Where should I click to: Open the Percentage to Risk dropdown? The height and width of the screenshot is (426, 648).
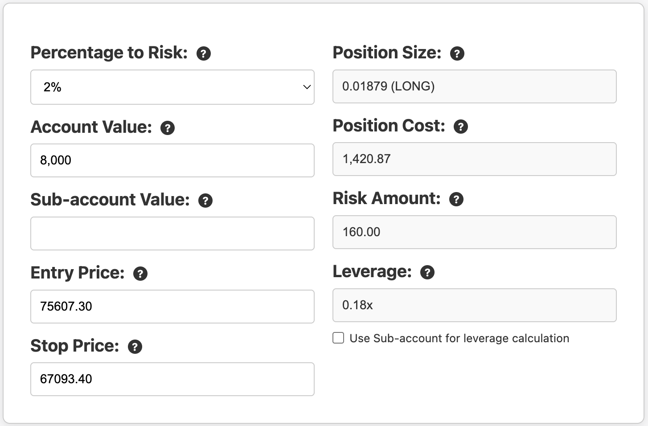[172, 87]
